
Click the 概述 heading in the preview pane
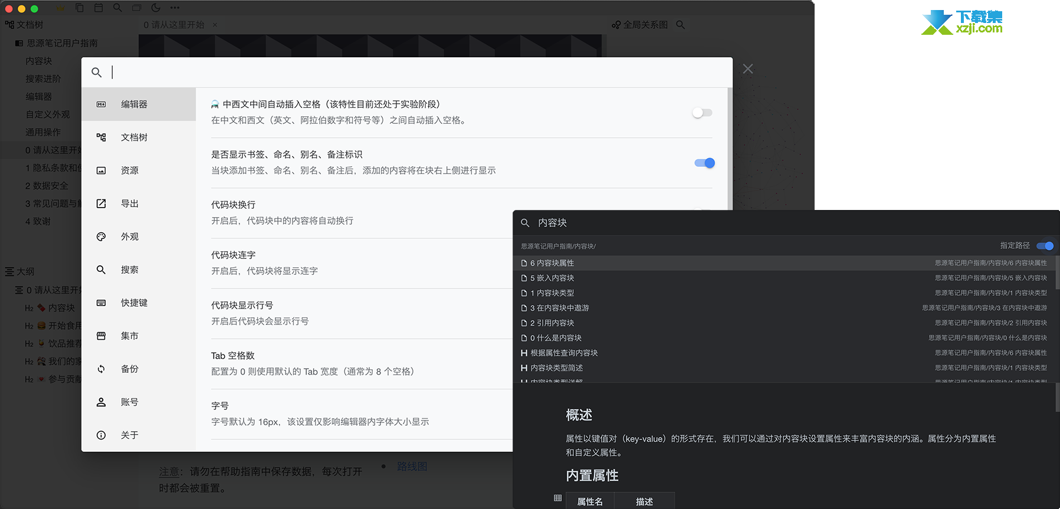579,415
